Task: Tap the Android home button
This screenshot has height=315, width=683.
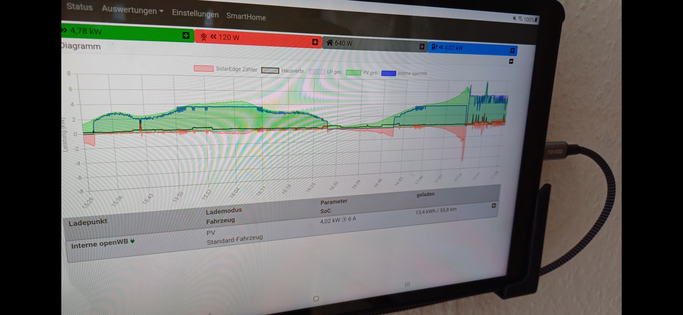Action: tap(316, 298)
